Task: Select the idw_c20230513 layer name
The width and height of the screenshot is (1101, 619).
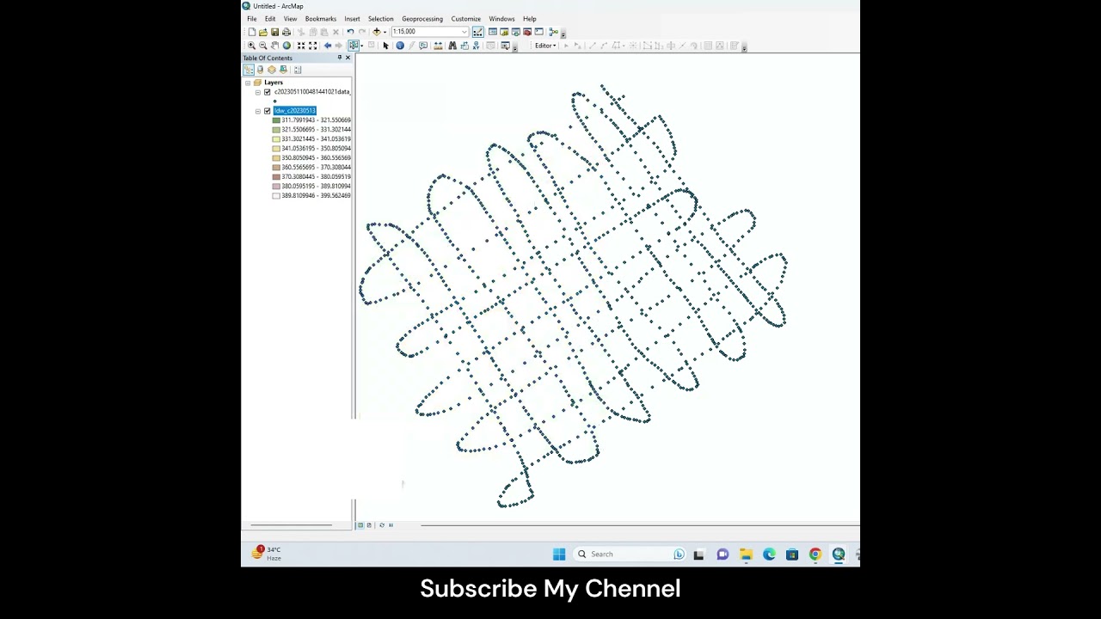Action: pos(295,111)
